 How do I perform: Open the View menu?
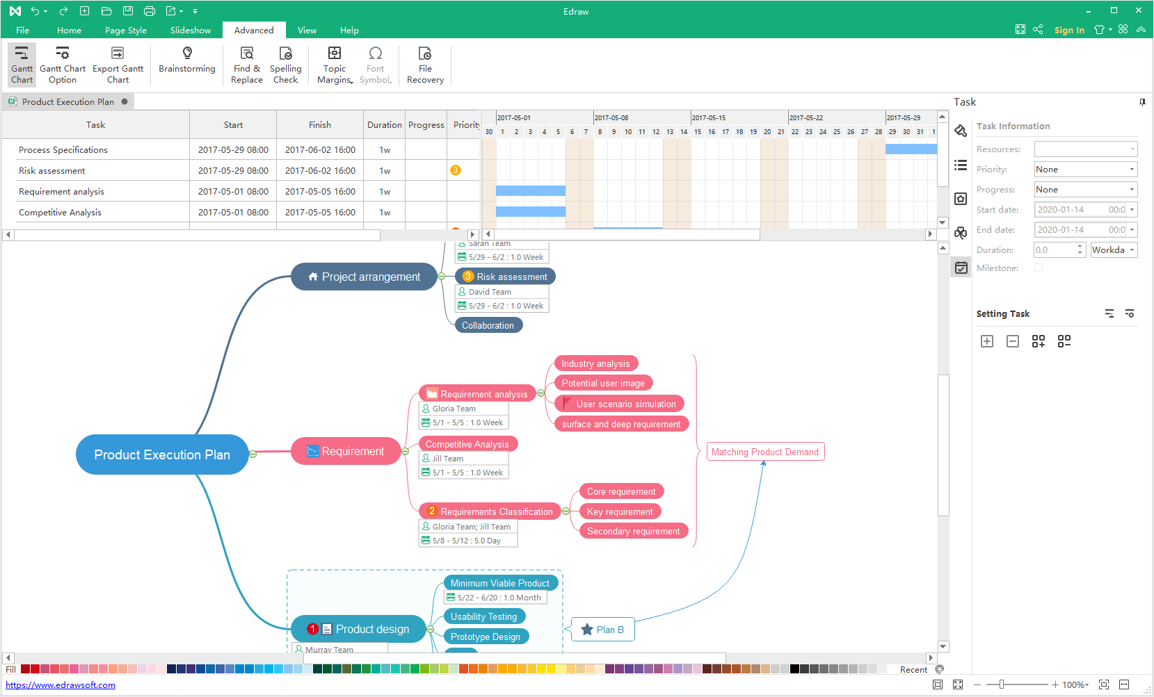click(x=307, y=30)
